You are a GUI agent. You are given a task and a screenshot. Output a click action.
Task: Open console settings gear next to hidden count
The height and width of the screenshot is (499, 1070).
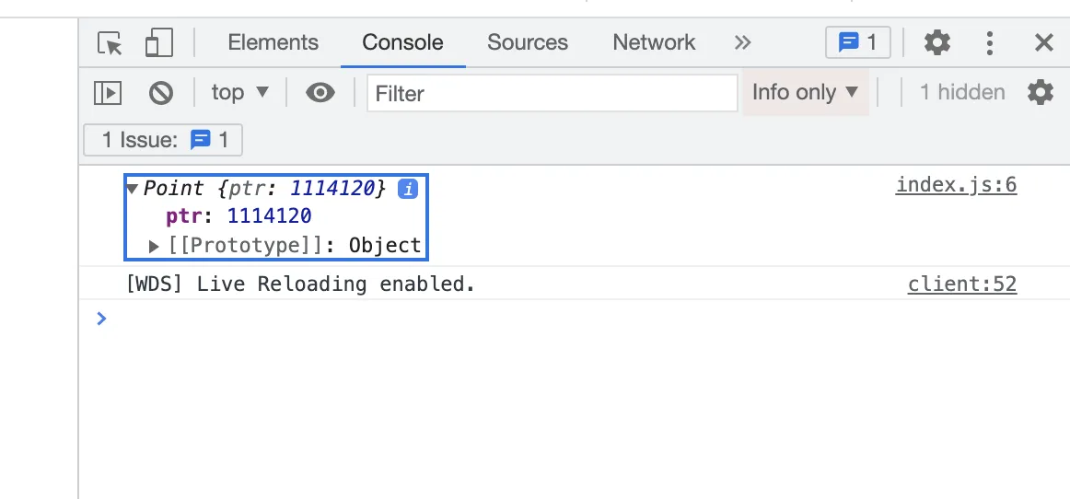coord(1040,92)
